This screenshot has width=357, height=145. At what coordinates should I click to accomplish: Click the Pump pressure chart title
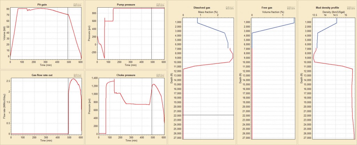coord(126,4)
